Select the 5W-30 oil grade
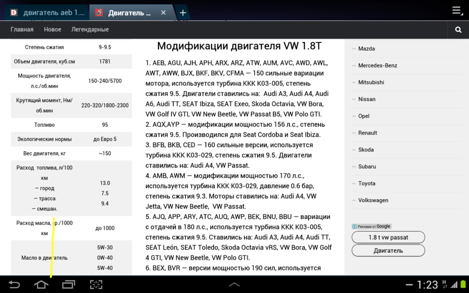469x293 pixels. pos(105,248)
